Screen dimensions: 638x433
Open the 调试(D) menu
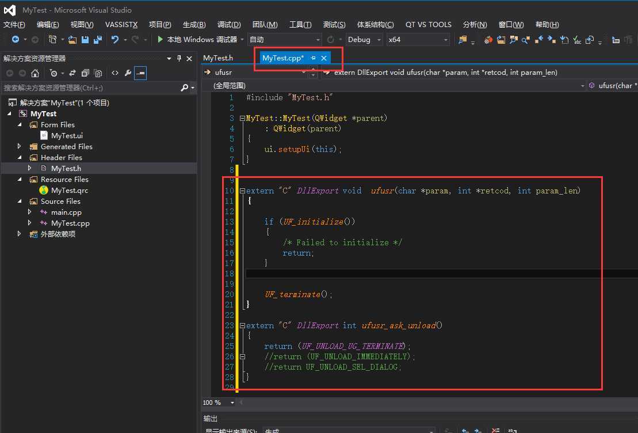pyautogui.click(x=229, y=24)
